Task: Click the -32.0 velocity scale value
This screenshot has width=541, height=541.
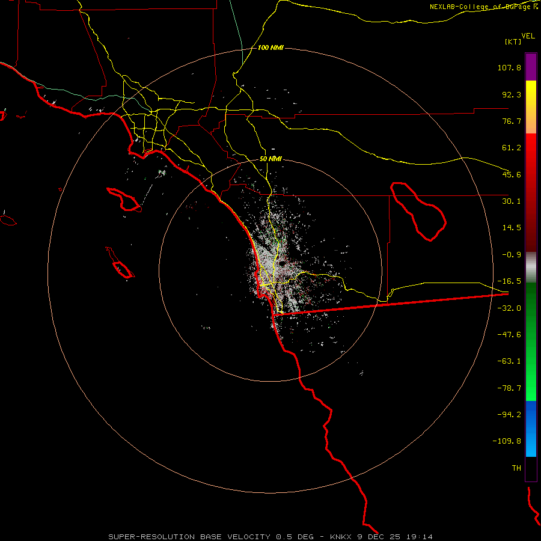Action: tap(509, 308)
